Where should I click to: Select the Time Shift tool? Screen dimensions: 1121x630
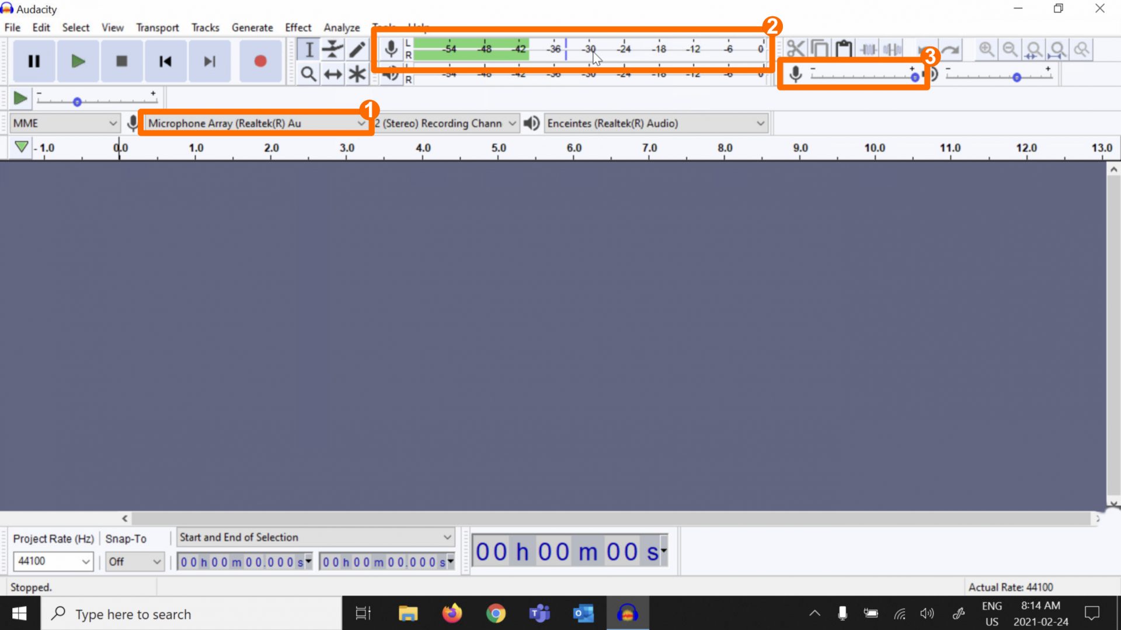[332, 74]
